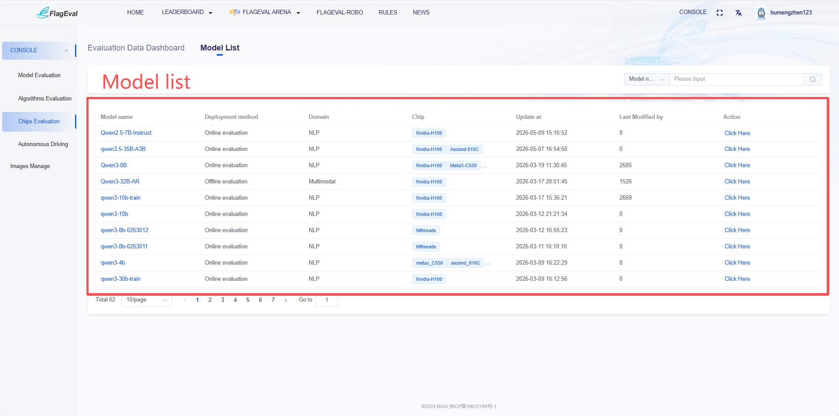The image size is (839, 416).
Task: Go to page 4
Action: (x=235, y=300)
